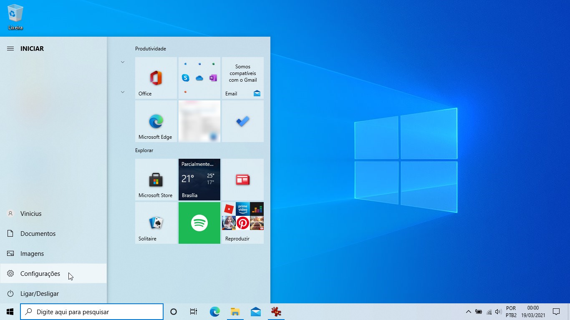The width and height of the screenshot is (570, 320).
Task: Open the Brasília weather tile
Action: [x=199, y=180]
